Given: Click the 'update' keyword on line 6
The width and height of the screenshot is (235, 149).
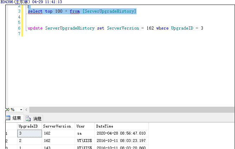Looking at the screenshot, I should click(x=35, y=28).
